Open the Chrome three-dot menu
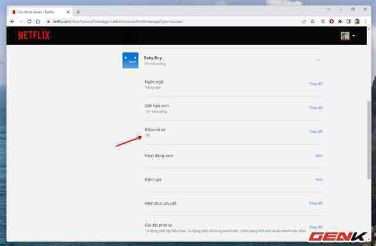The height and width of the screenshot is (246, 376). tap(365, 21)
